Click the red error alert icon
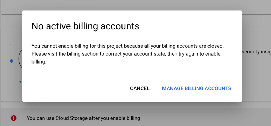271x126 pixels. (x=14, y=118)
